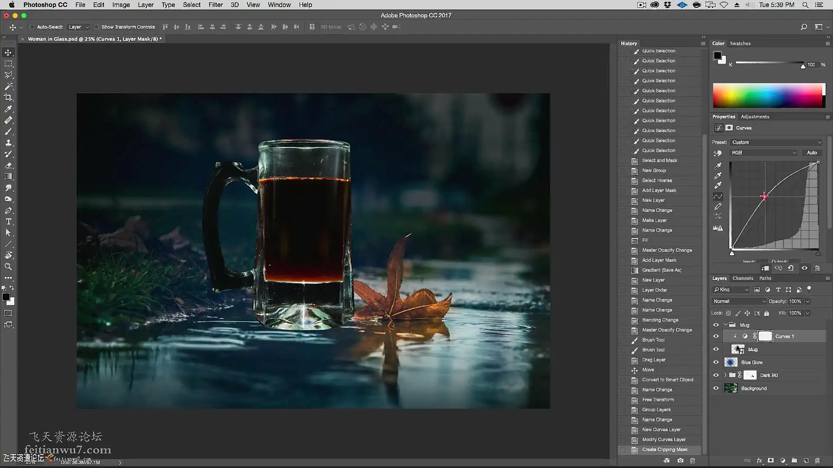Select the Clone Stamp tool
The image size is (833, 468).
tap(8, 143)
